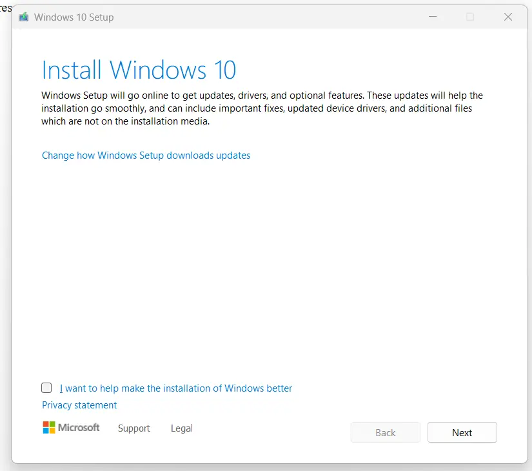Click the paragraph beginning 'Windows Setup will go online'

[x=262, y=108]
